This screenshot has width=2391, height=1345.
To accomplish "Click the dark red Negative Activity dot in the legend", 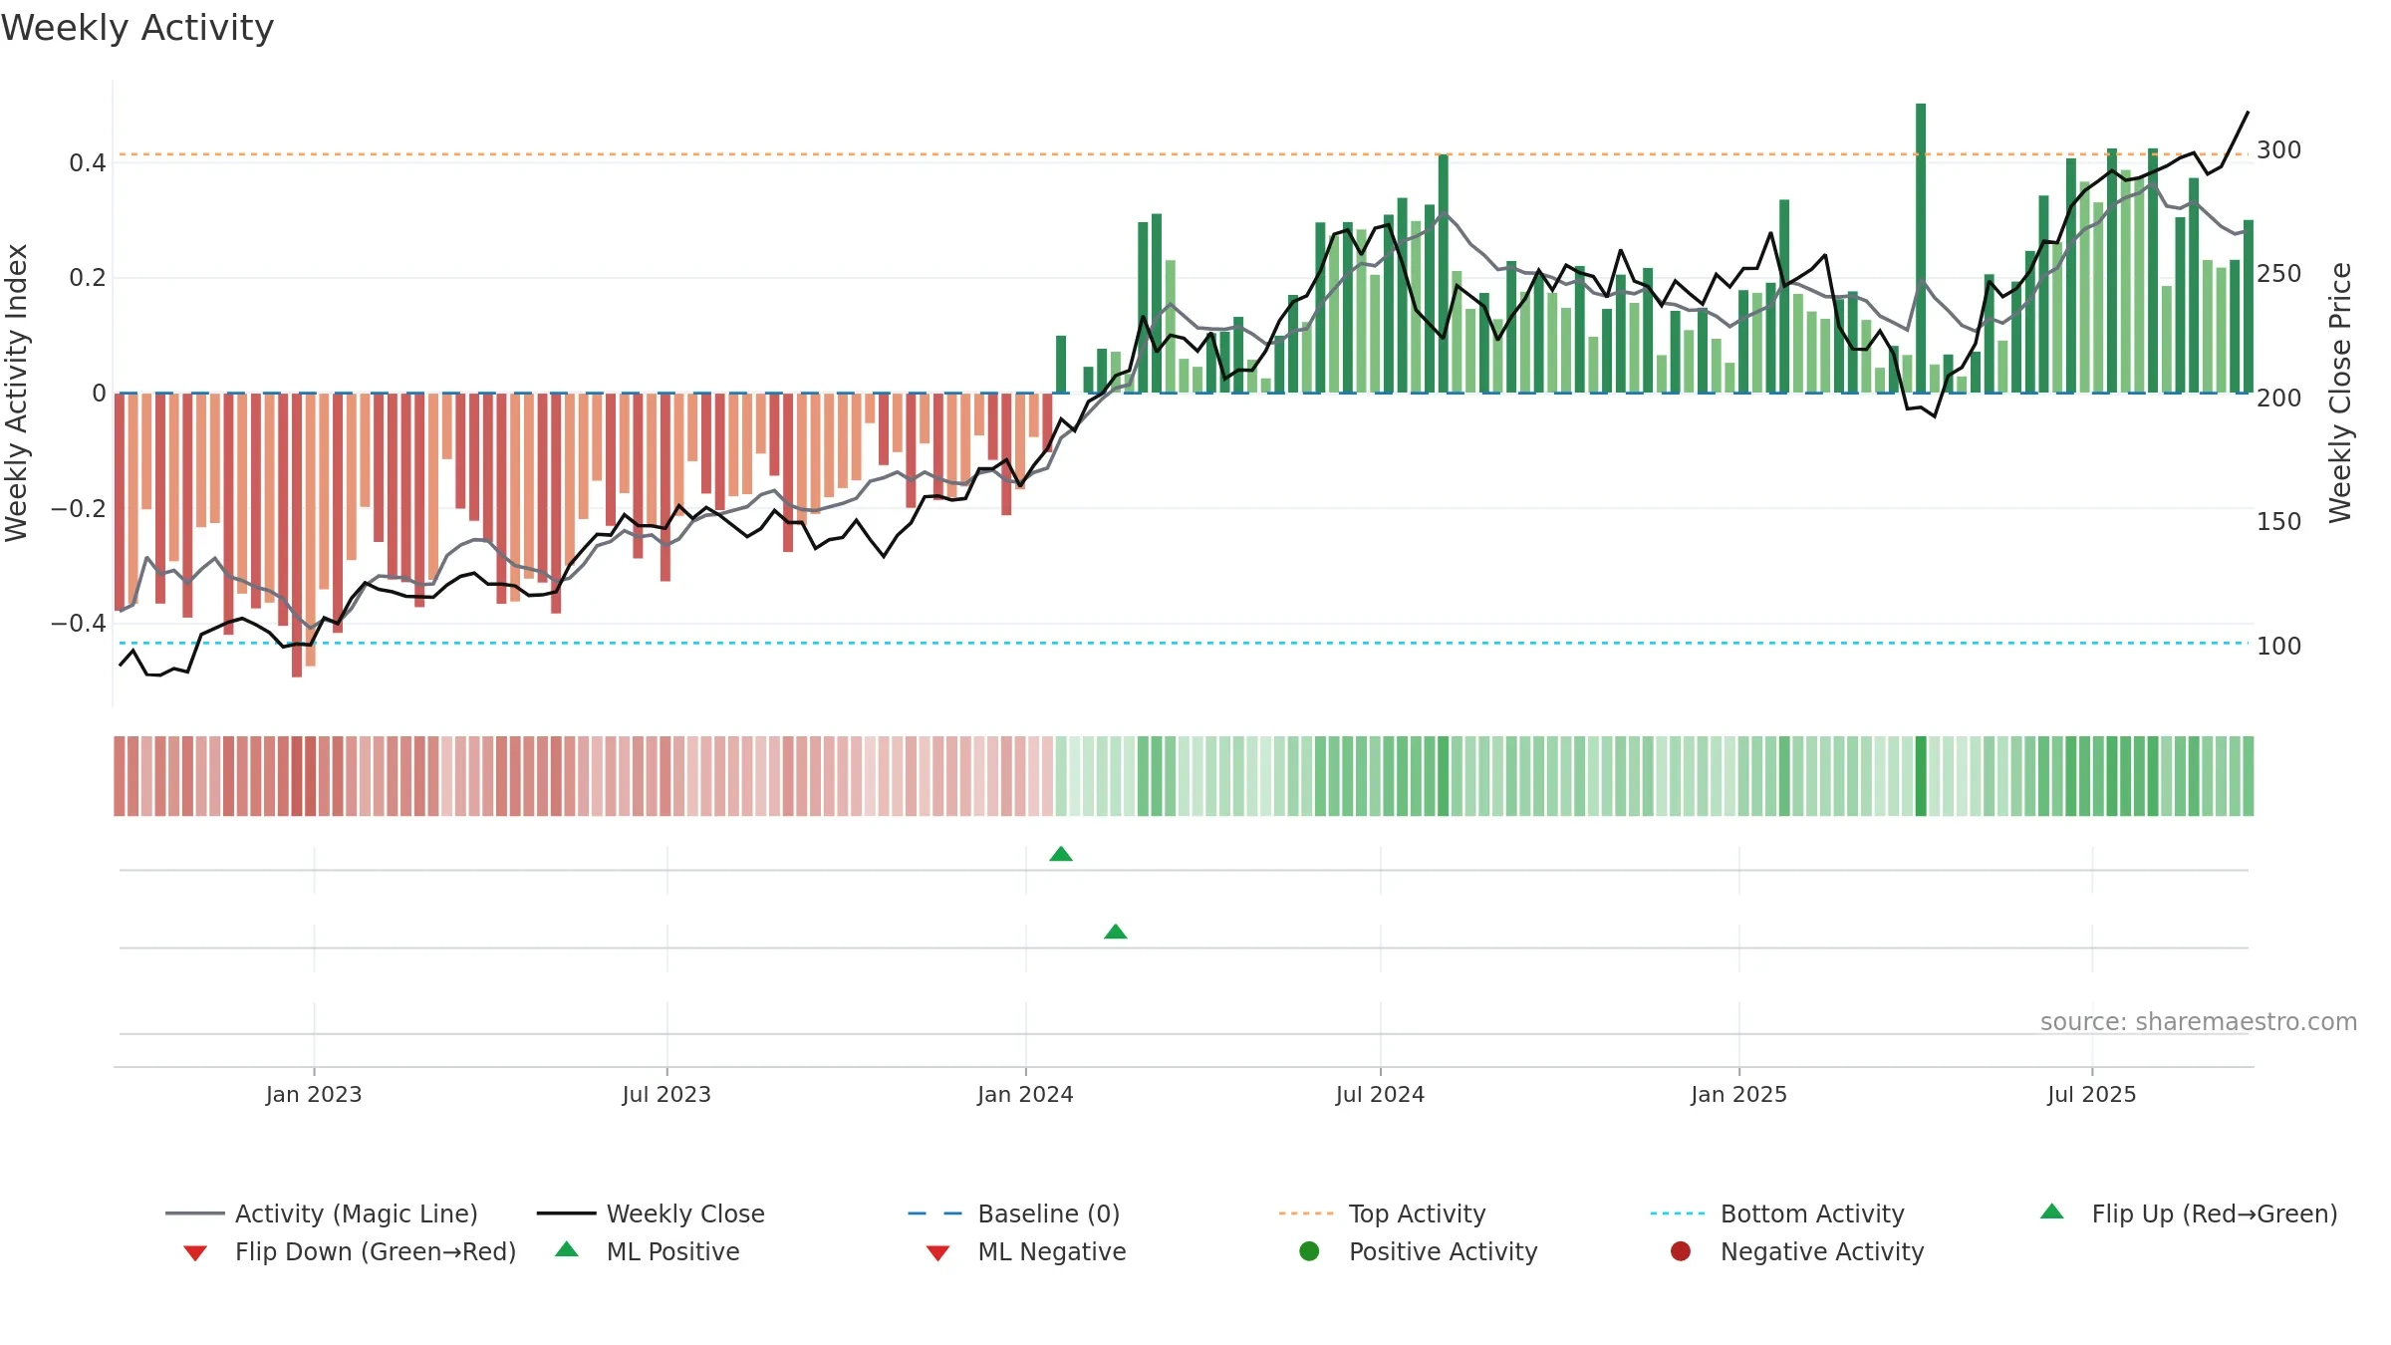I will point(1681,1250).
